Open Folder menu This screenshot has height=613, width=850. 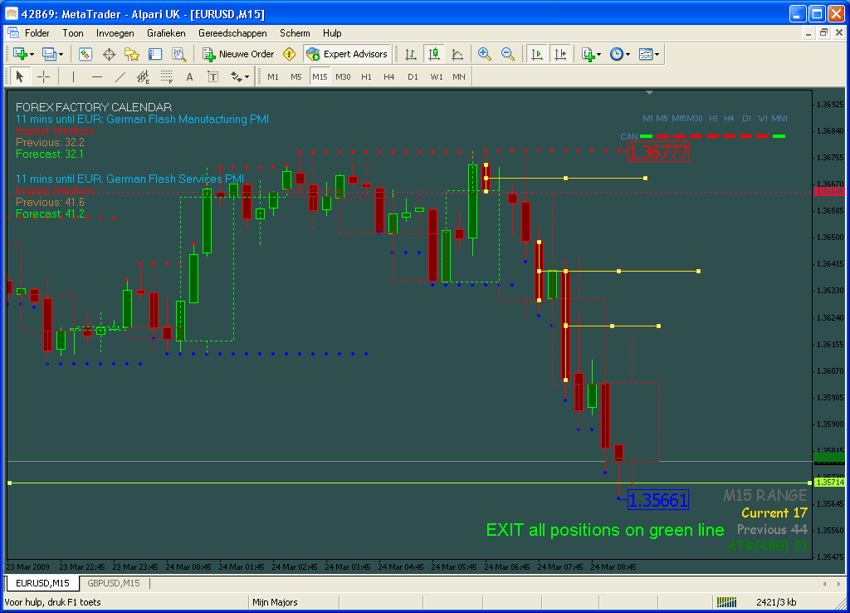pyautogui.click(x=37, y=33)
